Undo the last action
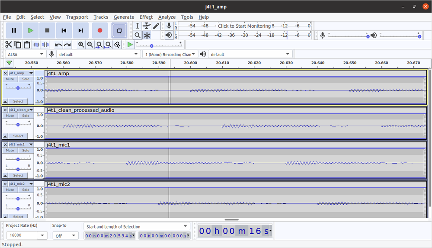This screenshot has width=432, height=248. click(58, 45)
